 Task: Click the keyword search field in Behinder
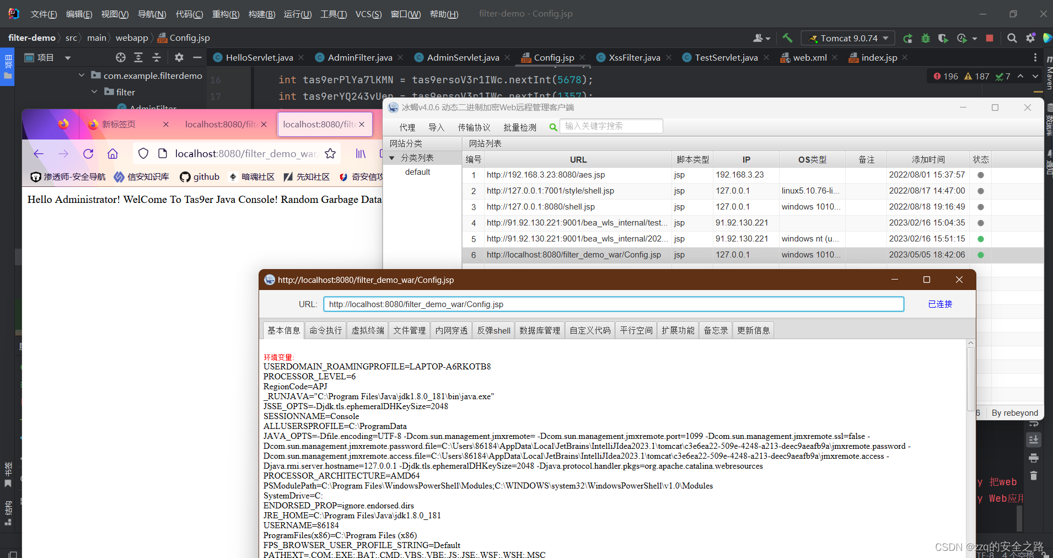611,126
